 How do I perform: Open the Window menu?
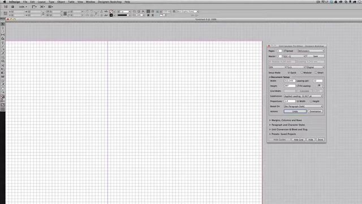coord(90,2)
